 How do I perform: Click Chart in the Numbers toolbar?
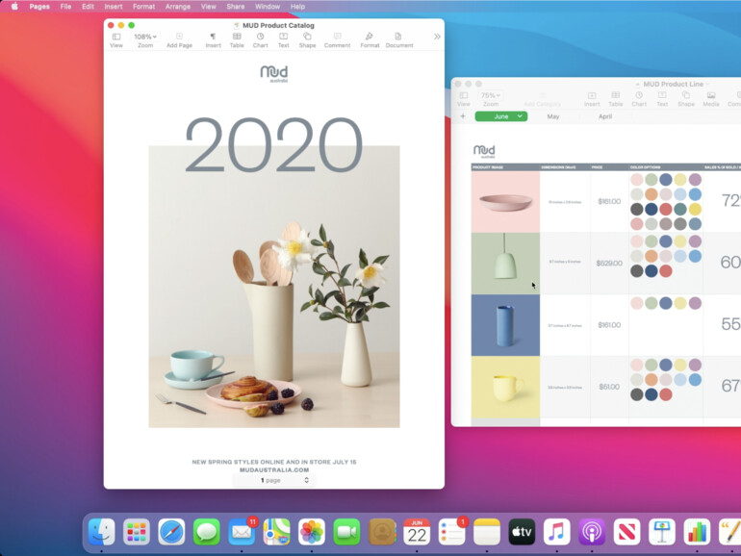639,99
